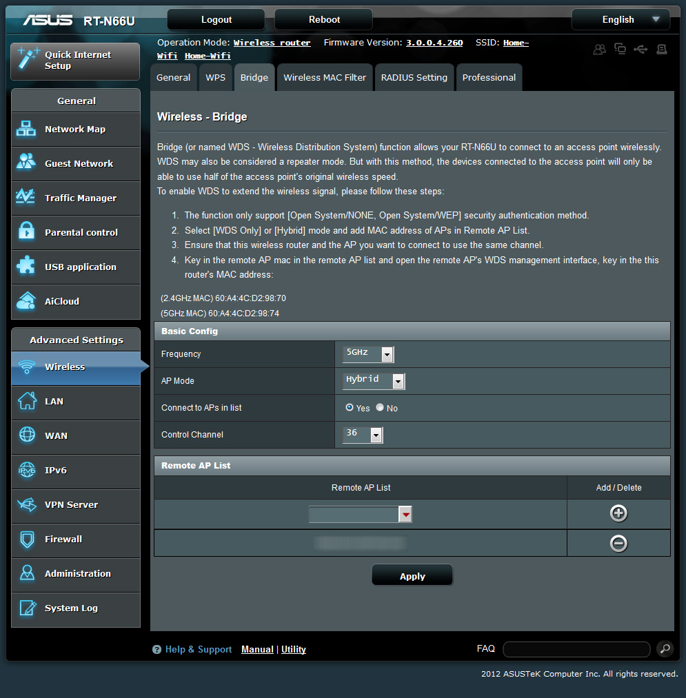Click the USB status icon in header
686x698 pixels.
640,49
